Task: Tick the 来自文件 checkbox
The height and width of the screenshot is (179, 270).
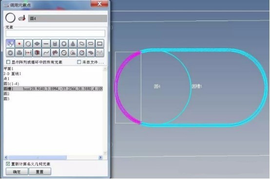Action: pyautogui.click(x=79, y=62)
